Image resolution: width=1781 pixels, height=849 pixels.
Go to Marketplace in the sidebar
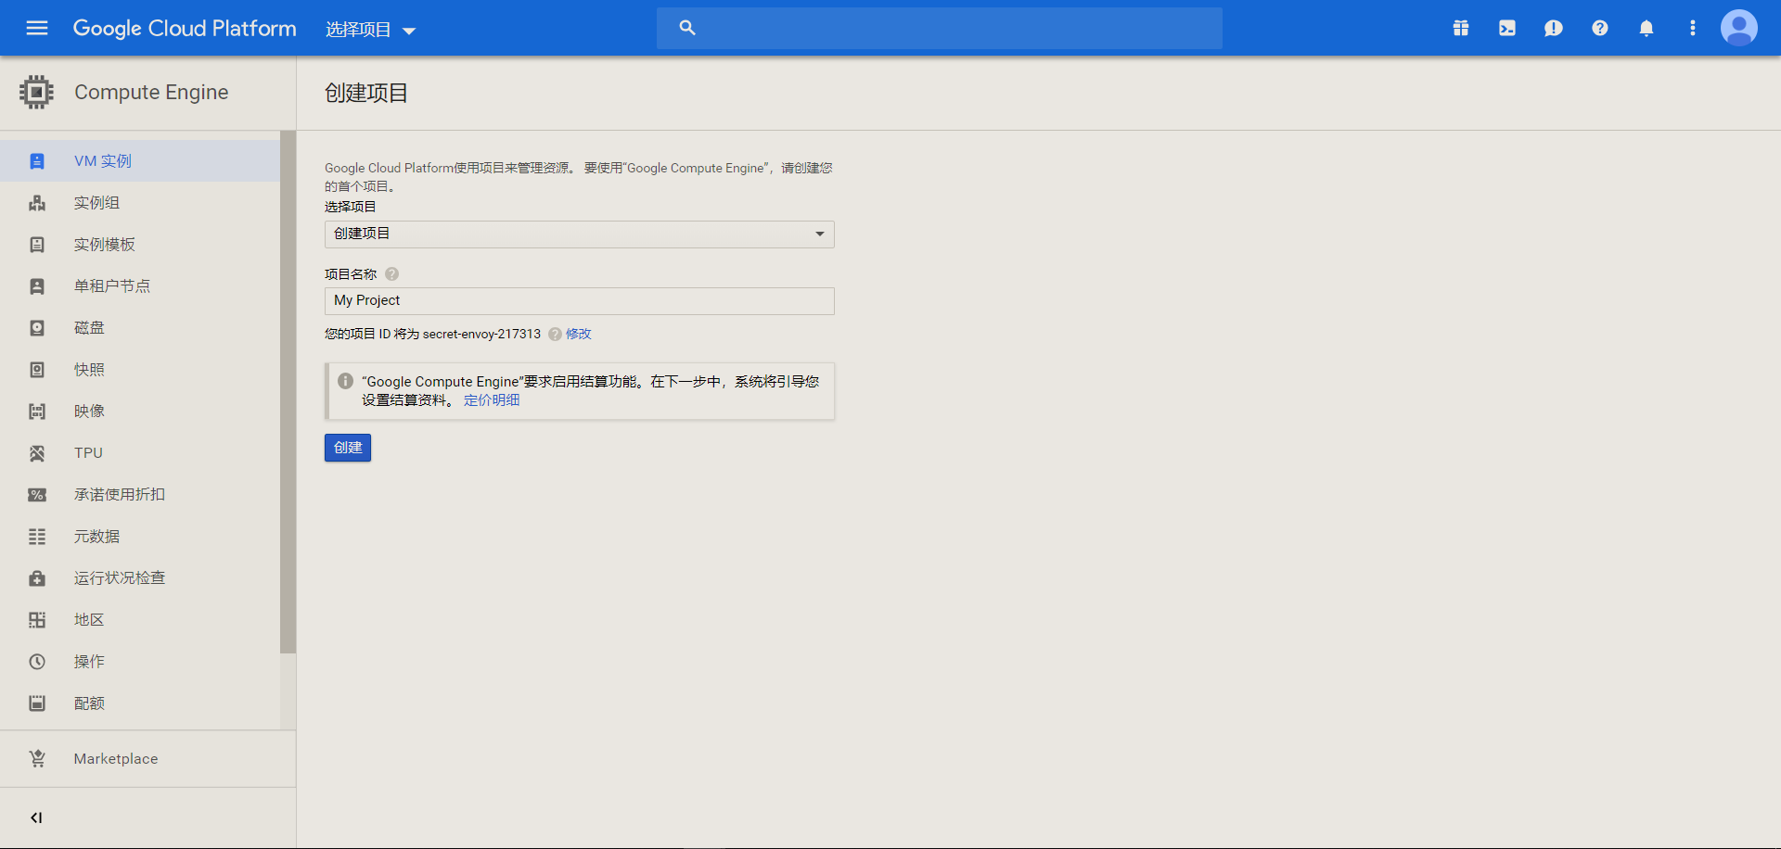coord(147,758)
